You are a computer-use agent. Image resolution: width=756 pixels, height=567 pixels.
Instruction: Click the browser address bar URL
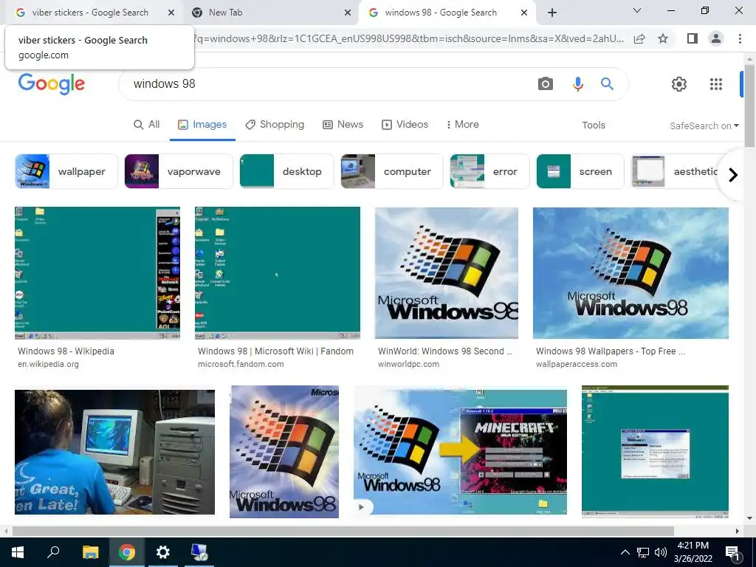pyautogui.click(x=409, y=38)
